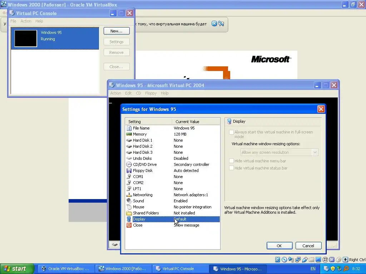
Task: Open the Action menu in Windows 95 window
Action: [x=115, y=93]
